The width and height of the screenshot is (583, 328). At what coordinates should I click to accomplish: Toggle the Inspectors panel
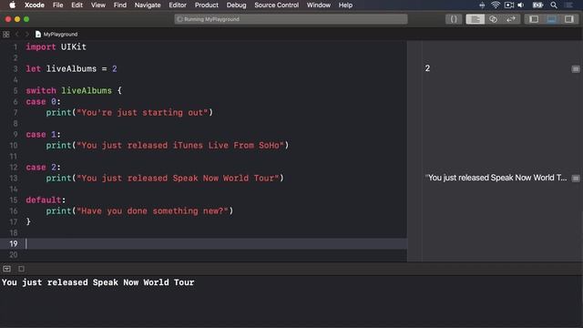click(568, 19)
